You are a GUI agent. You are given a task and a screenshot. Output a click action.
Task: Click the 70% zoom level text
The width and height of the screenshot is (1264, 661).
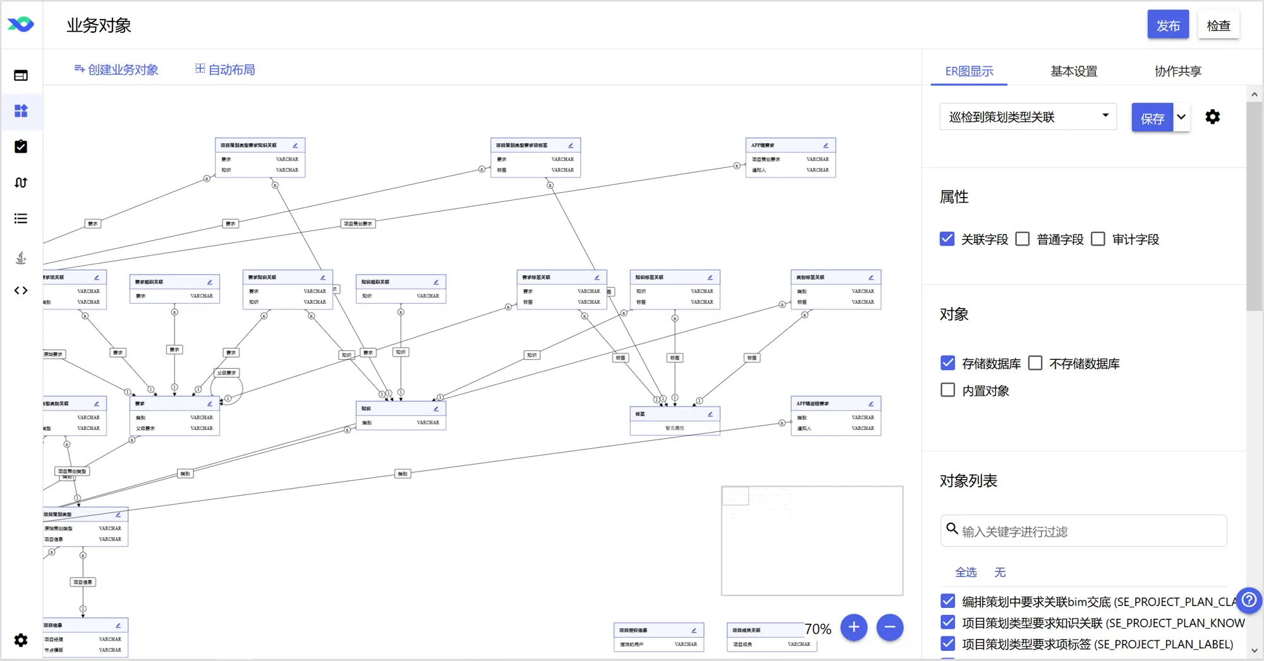(818, 629)
